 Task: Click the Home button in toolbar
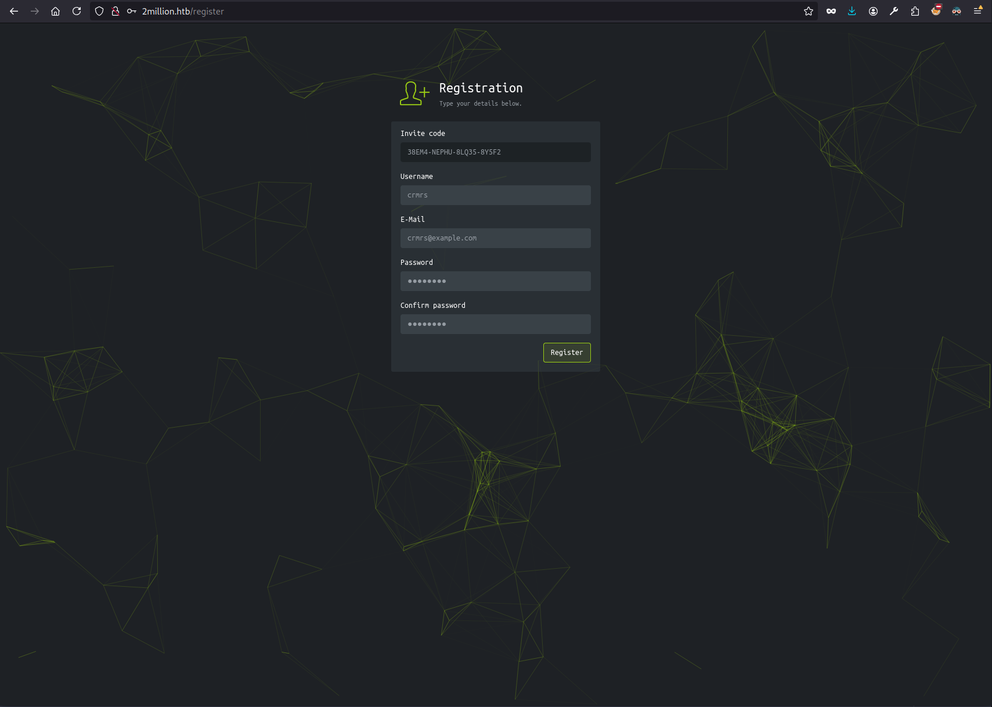point(55,11)
